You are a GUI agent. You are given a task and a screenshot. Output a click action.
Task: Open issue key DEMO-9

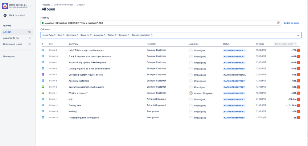(x=53, y=50)
